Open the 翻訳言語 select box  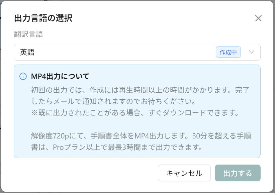pyautogui.click(x=137, y=52)
